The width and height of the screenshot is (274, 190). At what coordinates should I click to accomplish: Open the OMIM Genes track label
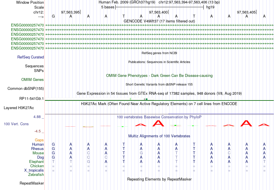click(x=33, y=79)
